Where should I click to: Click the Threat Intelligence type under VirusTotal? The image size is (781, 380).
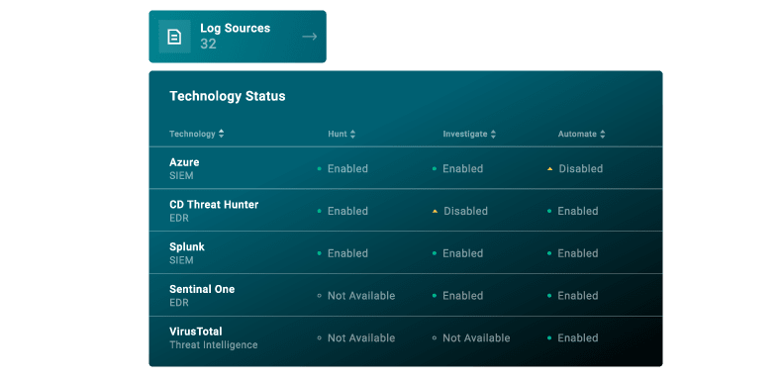coord(214,344)
